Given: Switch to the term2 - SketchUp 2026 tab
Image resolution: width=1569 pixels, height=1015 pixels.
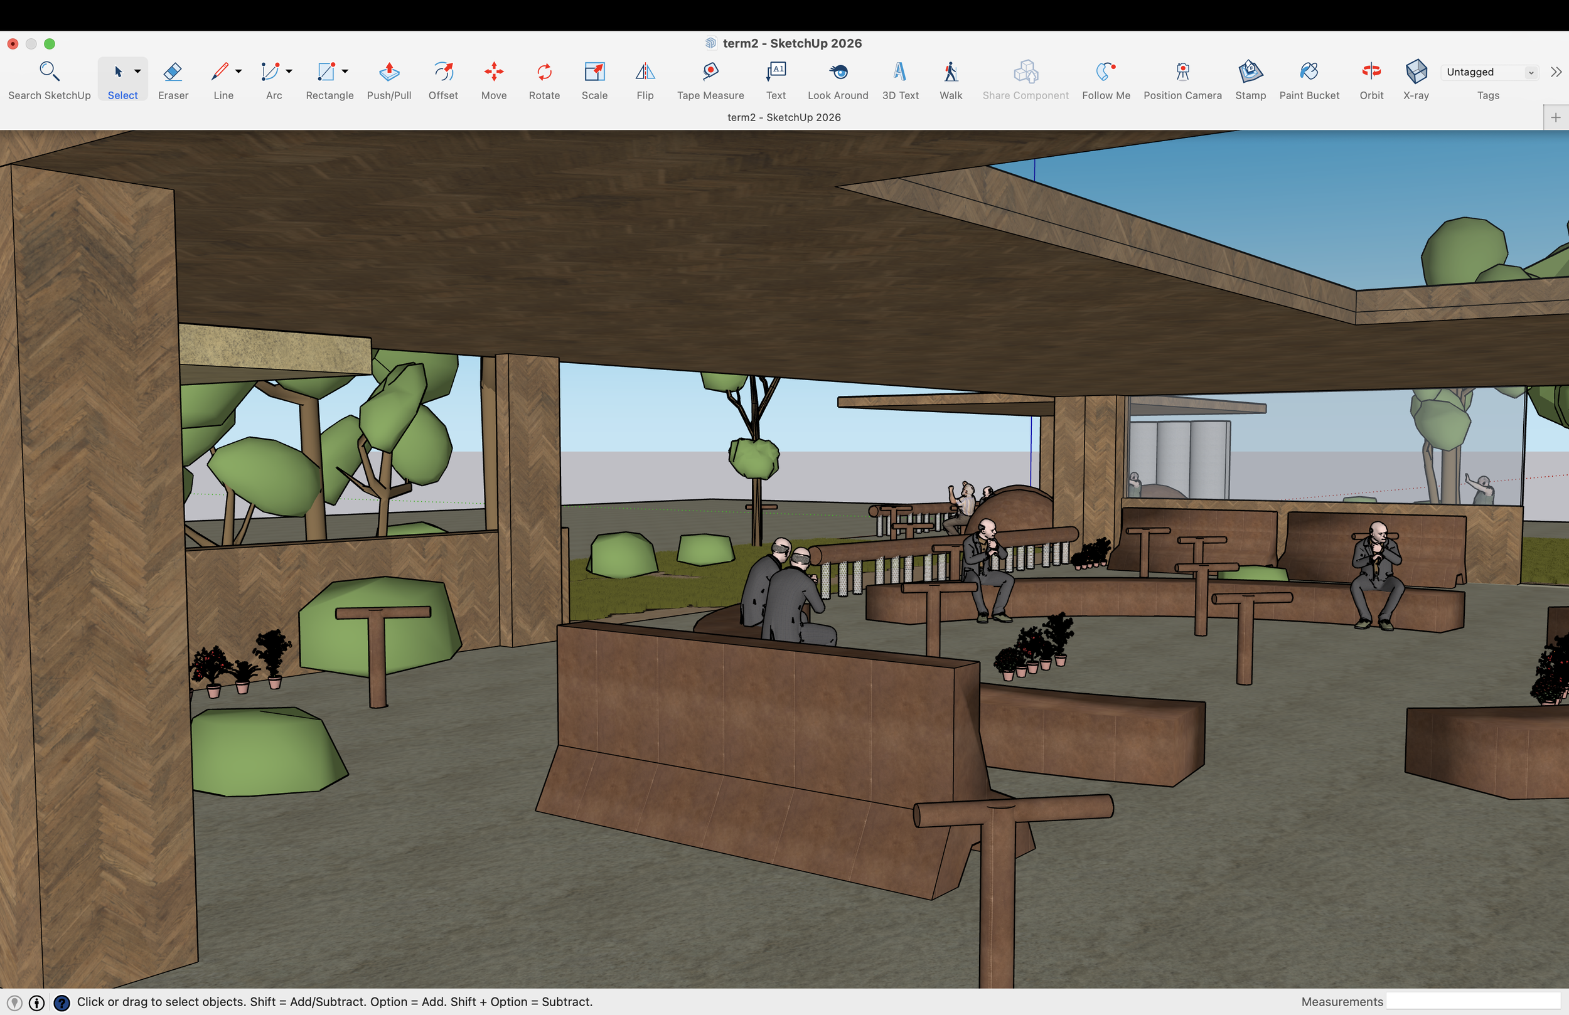Looking at the screenshot, I should [784, 117].
